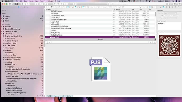Select the Acorn Trail file row
The height and width of the screenshot is (102, 182).
pos(100,22)
